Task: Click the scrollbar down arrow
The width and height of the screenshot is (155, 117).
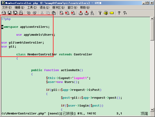Action: [x=152, y=110]
